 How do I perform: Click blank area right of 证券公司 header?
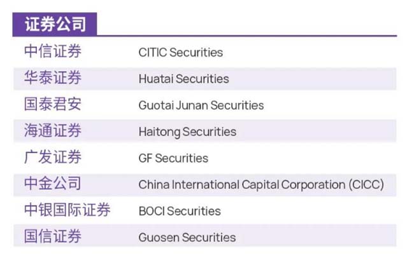pos(255,23)
